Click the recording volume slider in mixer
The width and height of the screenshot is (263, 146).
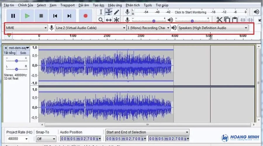pyautogui.click(x=149, y=21)
